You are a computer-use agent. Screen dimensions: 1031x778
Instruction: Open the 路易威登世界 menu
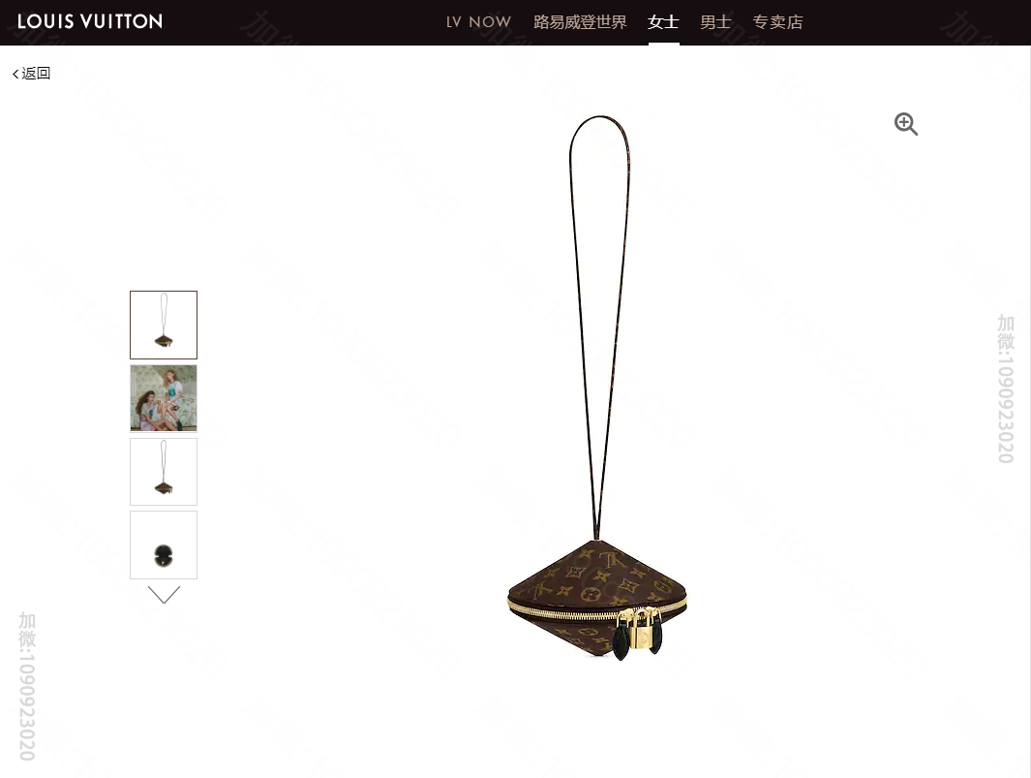(580, 22)
